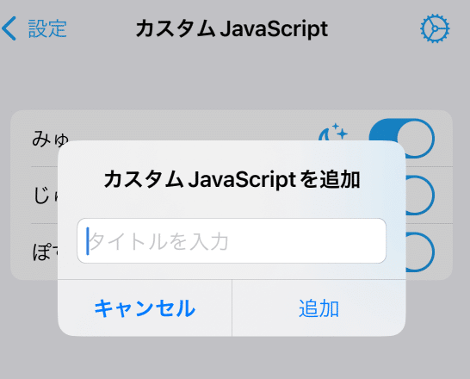
Task: Tap キャンセル in the dialog
Action: (145, 308)
